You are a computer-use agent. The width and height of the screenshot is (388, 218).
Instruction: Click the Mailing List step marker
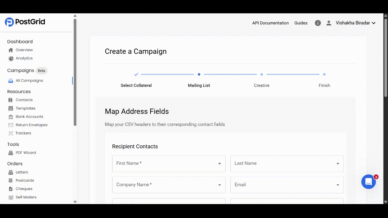click(199, 74)
